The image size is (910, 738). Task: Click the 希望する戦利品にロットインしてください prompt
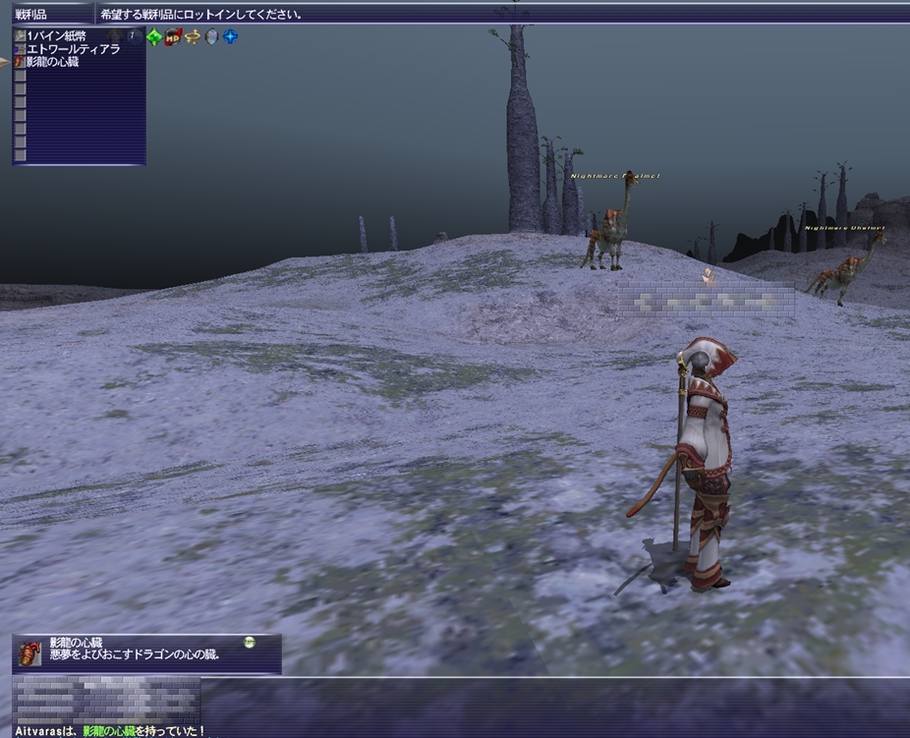(x=200, y=15)
